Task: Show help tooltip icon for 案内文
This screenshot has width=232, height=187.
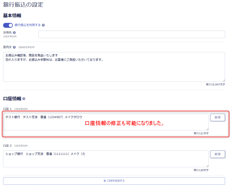Action: 14,47
